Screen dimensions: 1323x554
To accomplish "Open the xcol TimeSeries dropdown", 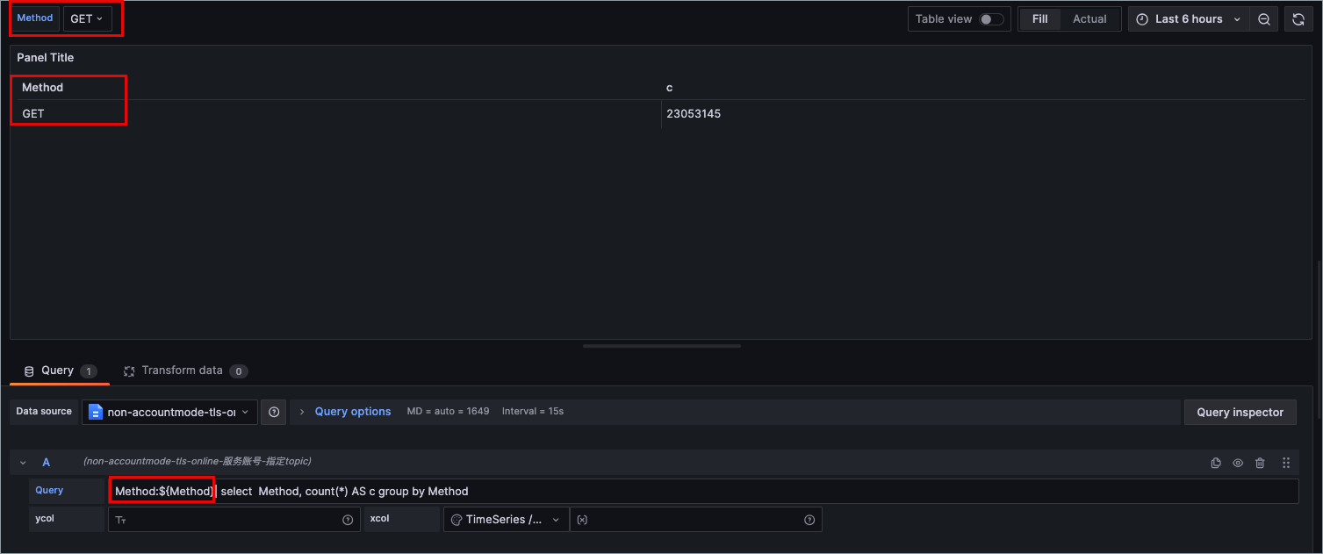I will pyautogui.click(x=506, y=520).
